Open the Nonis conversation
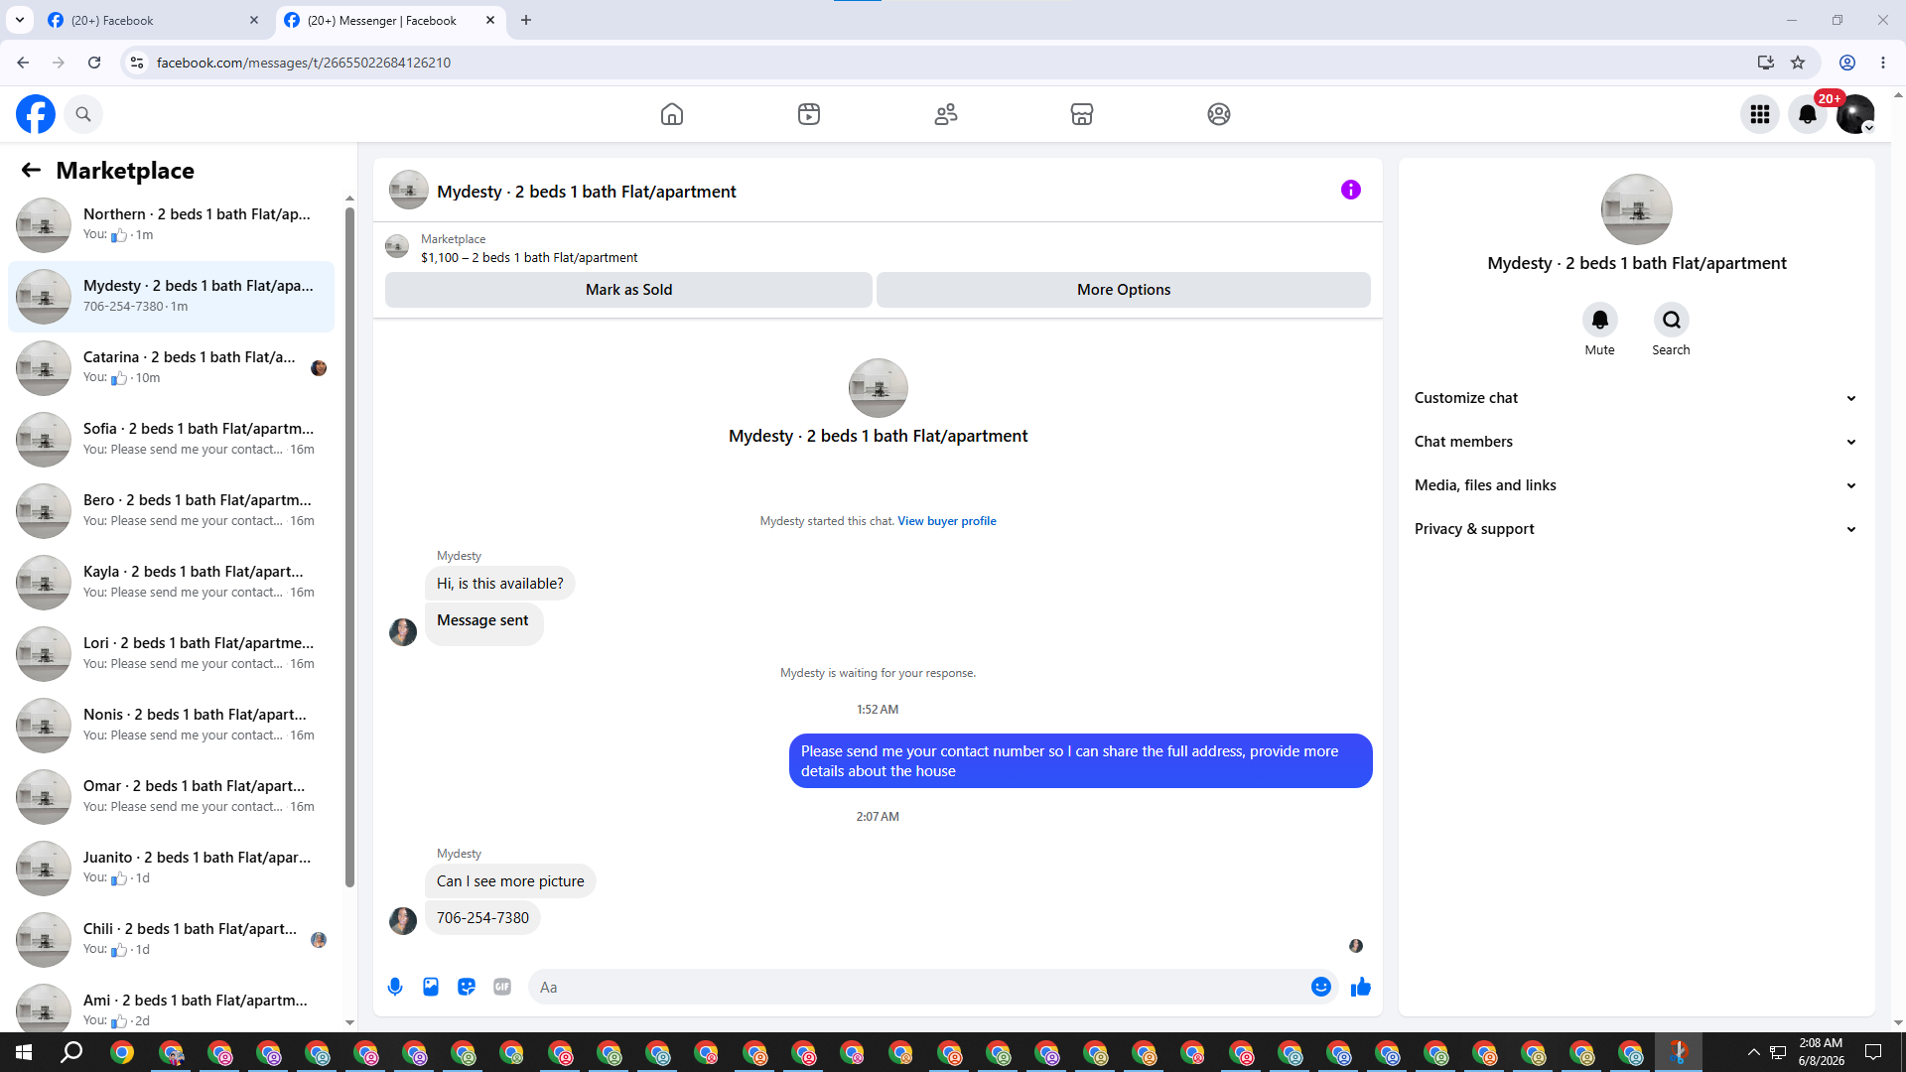The height and width of the screenshot is (1072, 1906). tap(171, 726)
